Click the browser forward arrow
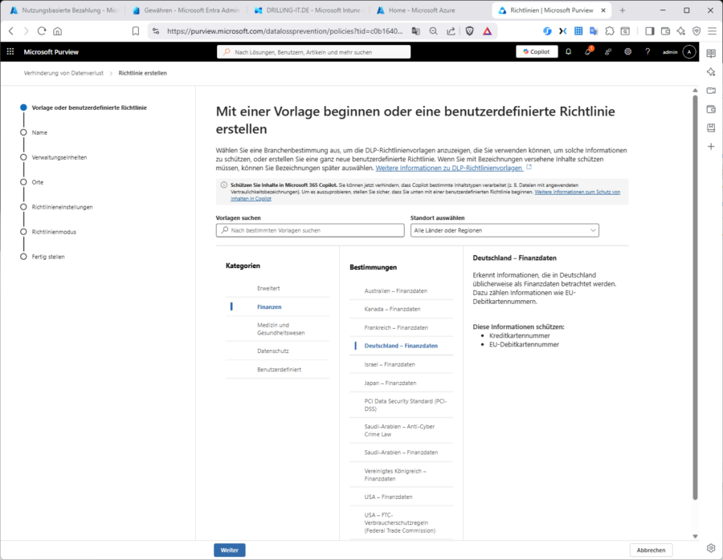The width and height of the screenshot is (723, 560). (x=27, y=30)
